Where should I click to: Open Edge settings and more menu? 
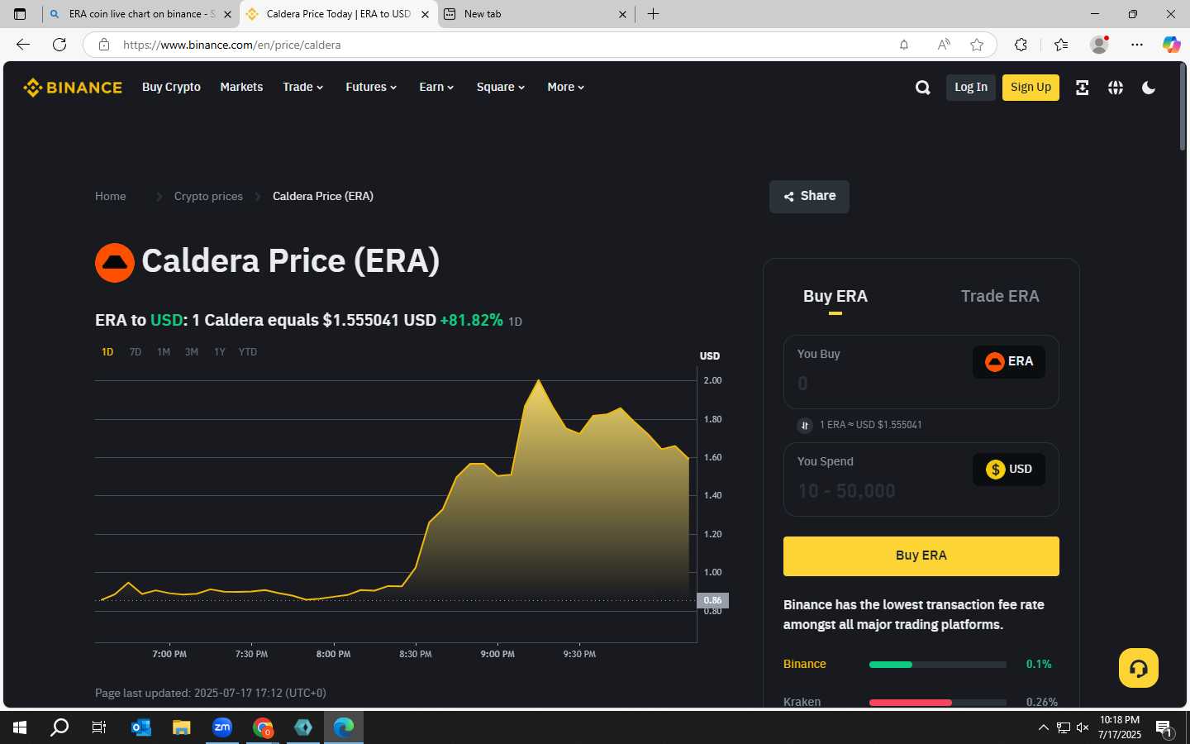pyautogui.click(x=1137, y=45)
